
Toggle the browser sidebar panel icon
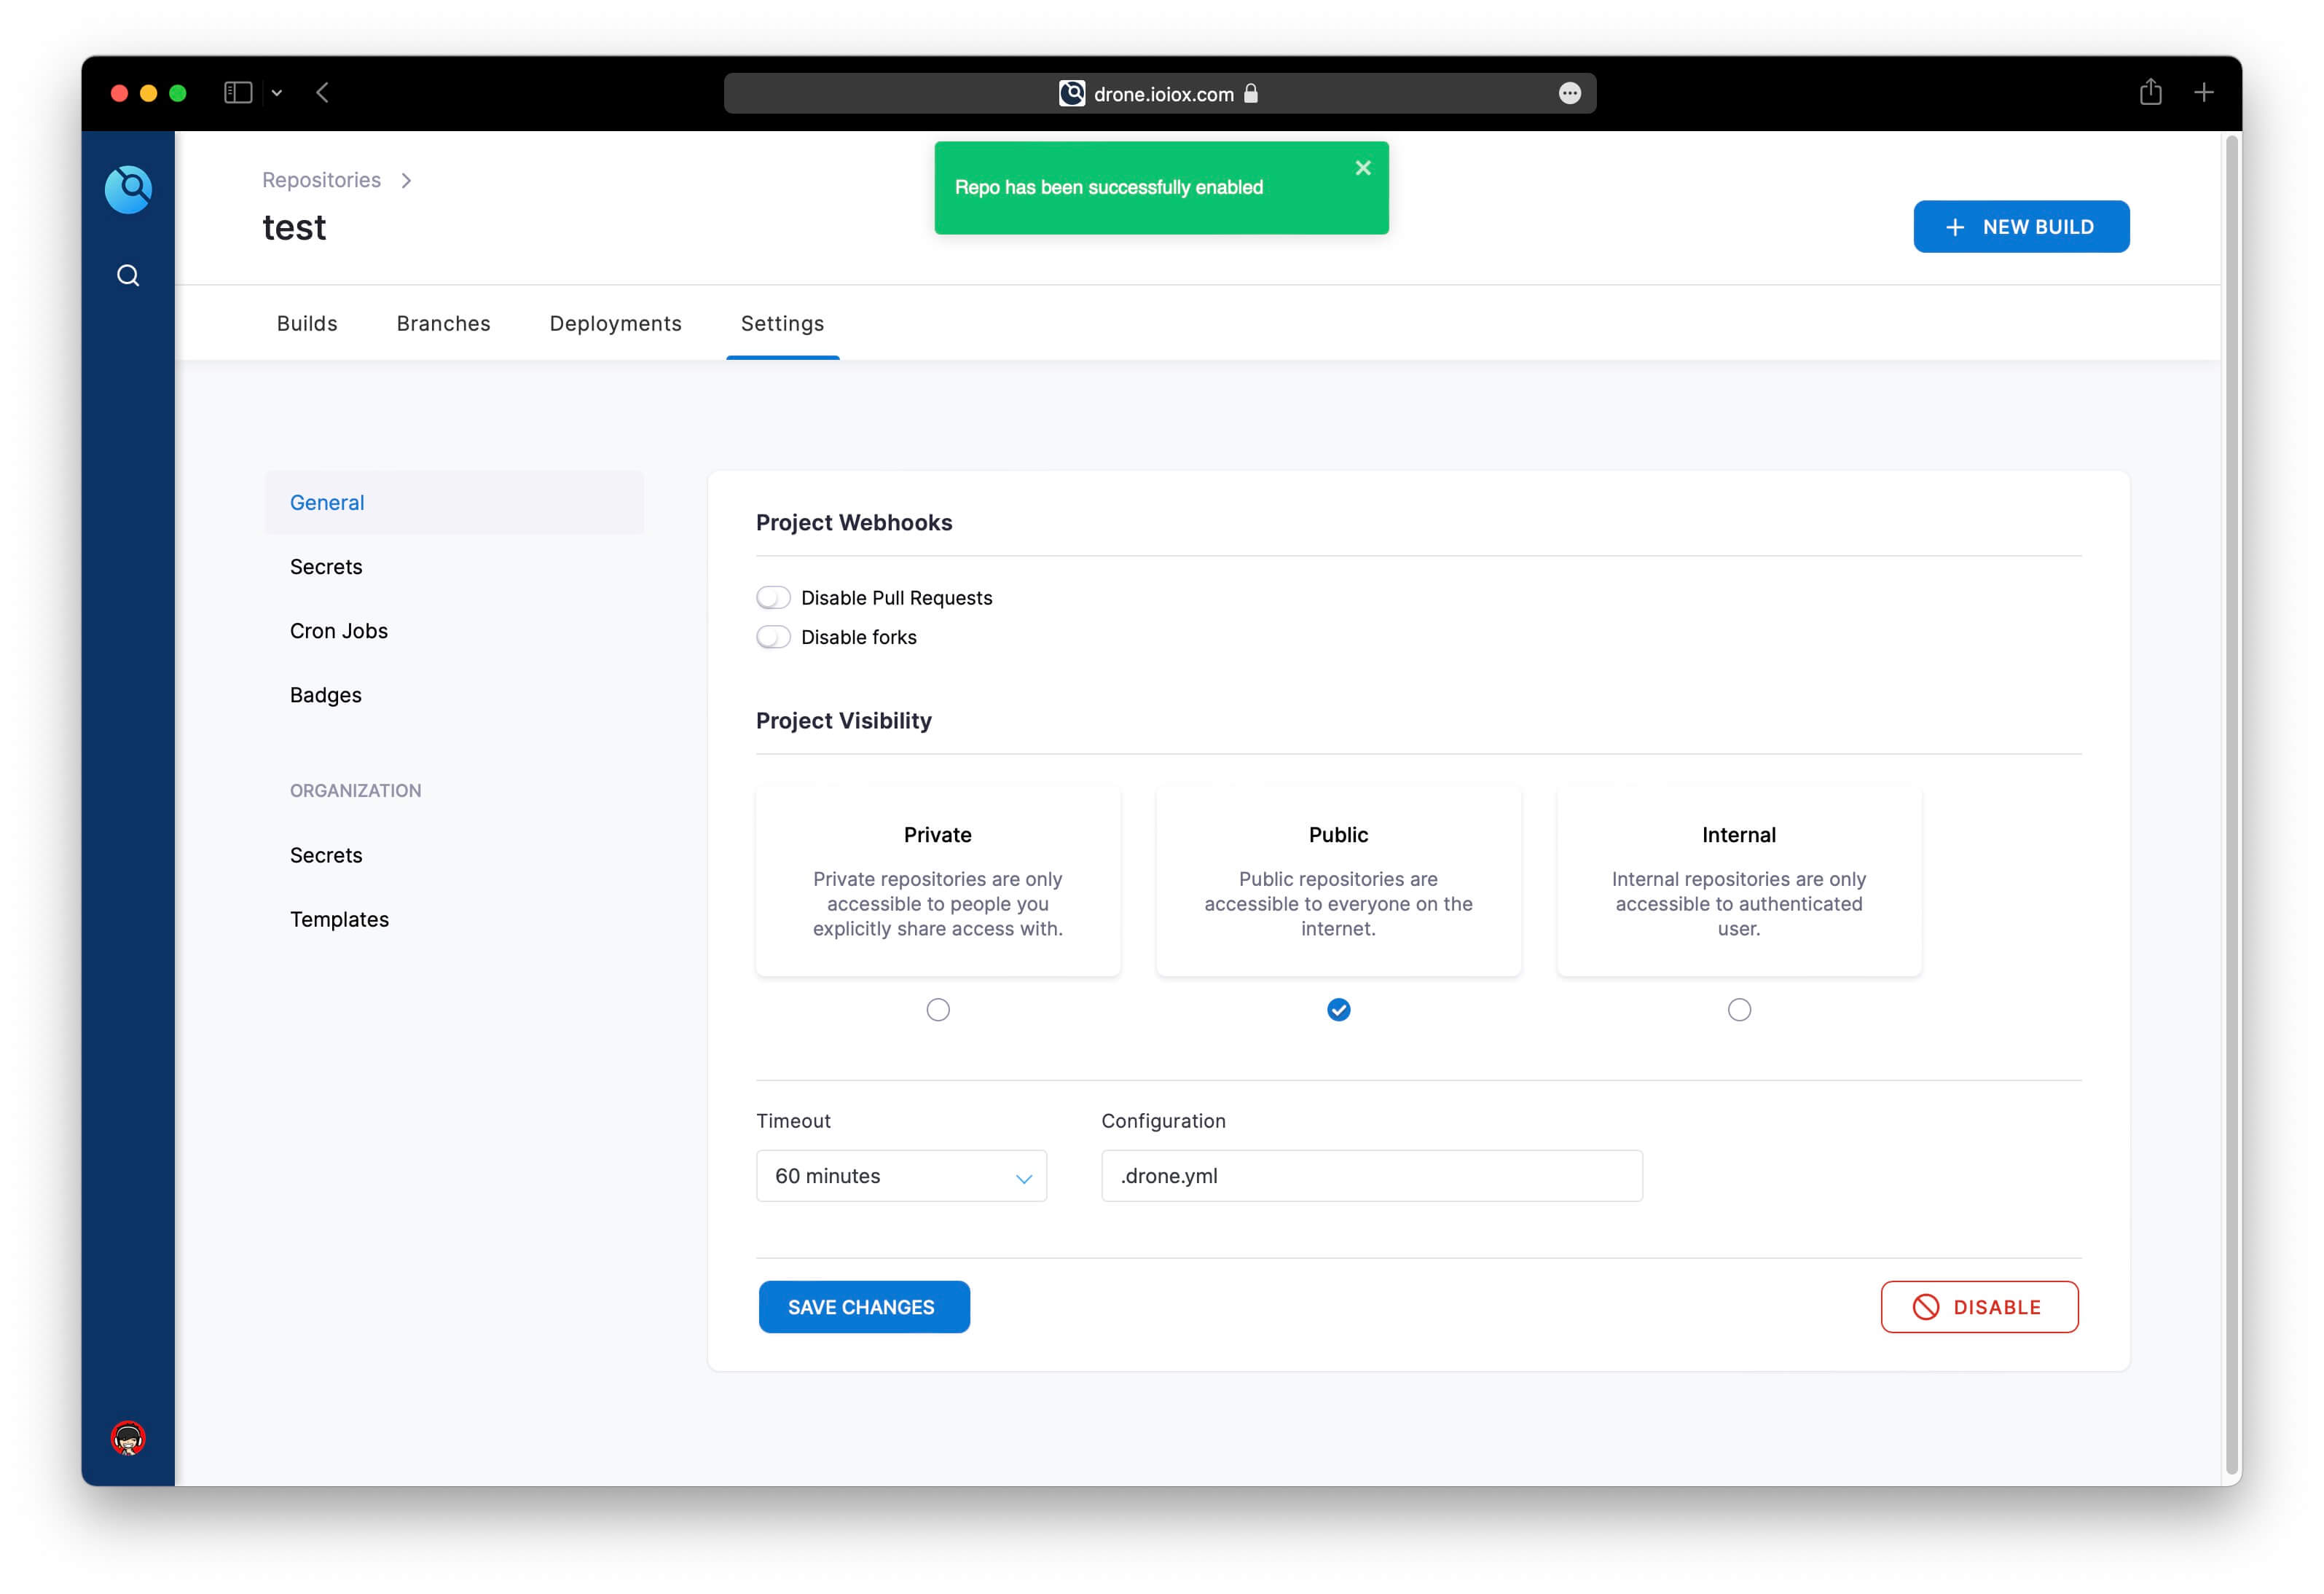pos(238,93)
